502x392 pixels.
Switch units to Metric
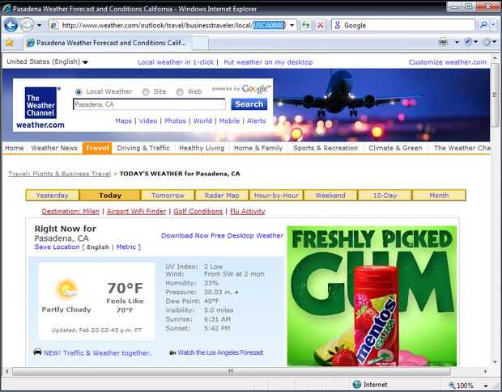pyautogui.click(x=126, y=247)
